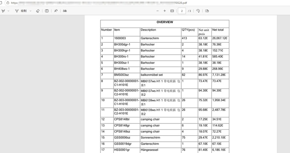Select the Eraser tool
Viewport: 290px width, 153px height.
coord(38,11)
